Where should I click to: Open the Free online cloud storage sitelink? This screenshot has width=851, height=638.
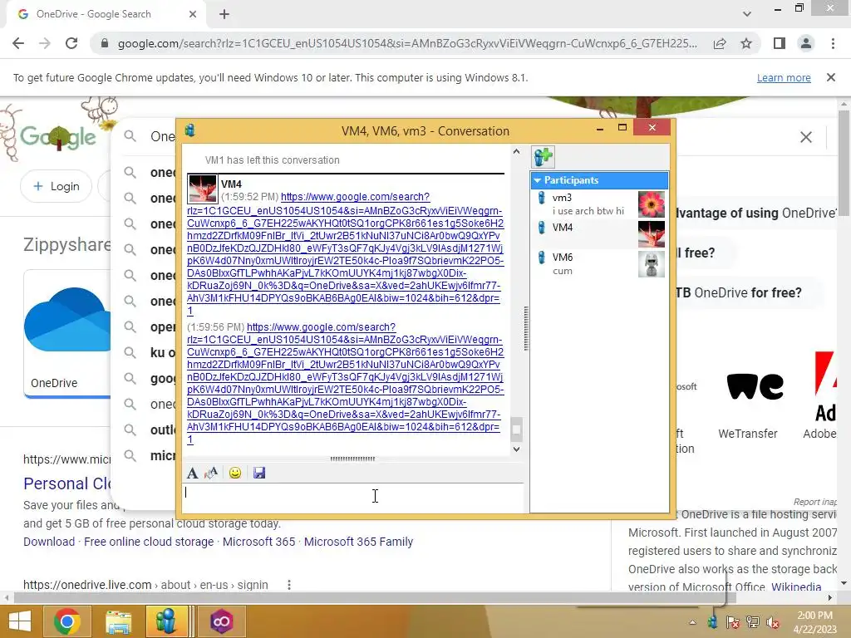pos(149,542)
